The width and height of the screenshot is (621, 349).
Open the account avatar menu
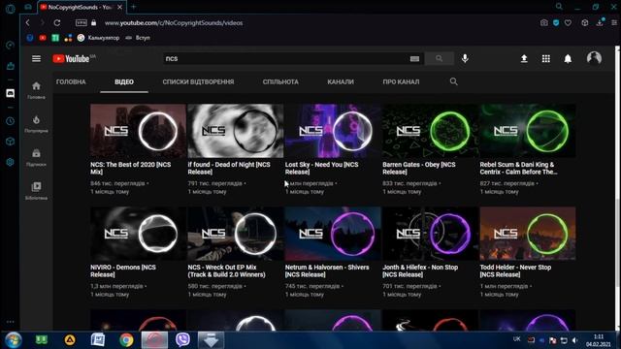[x=594, y=58]
